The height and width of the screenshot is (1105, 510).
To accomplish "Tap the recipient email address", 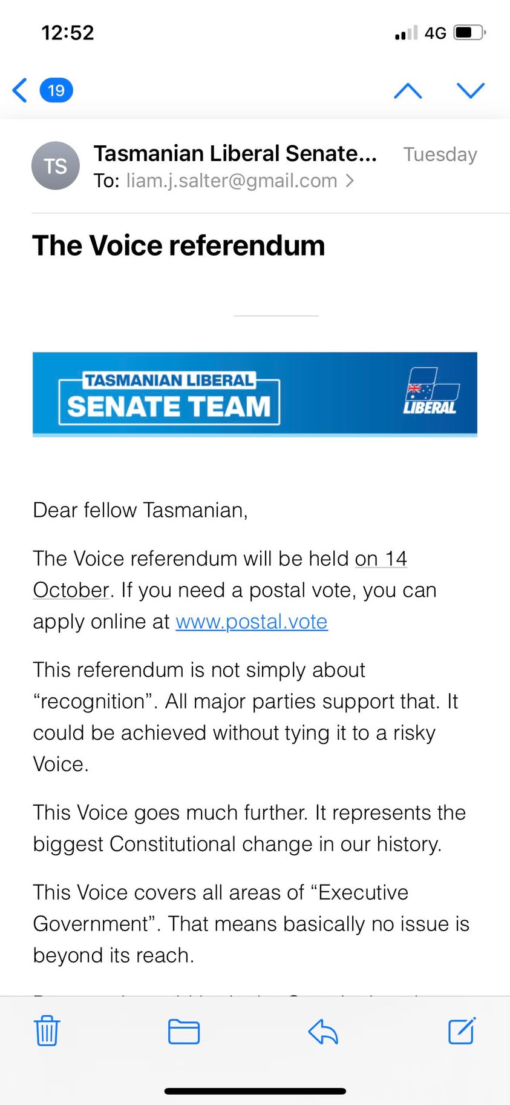I will [x=232, y=181].
